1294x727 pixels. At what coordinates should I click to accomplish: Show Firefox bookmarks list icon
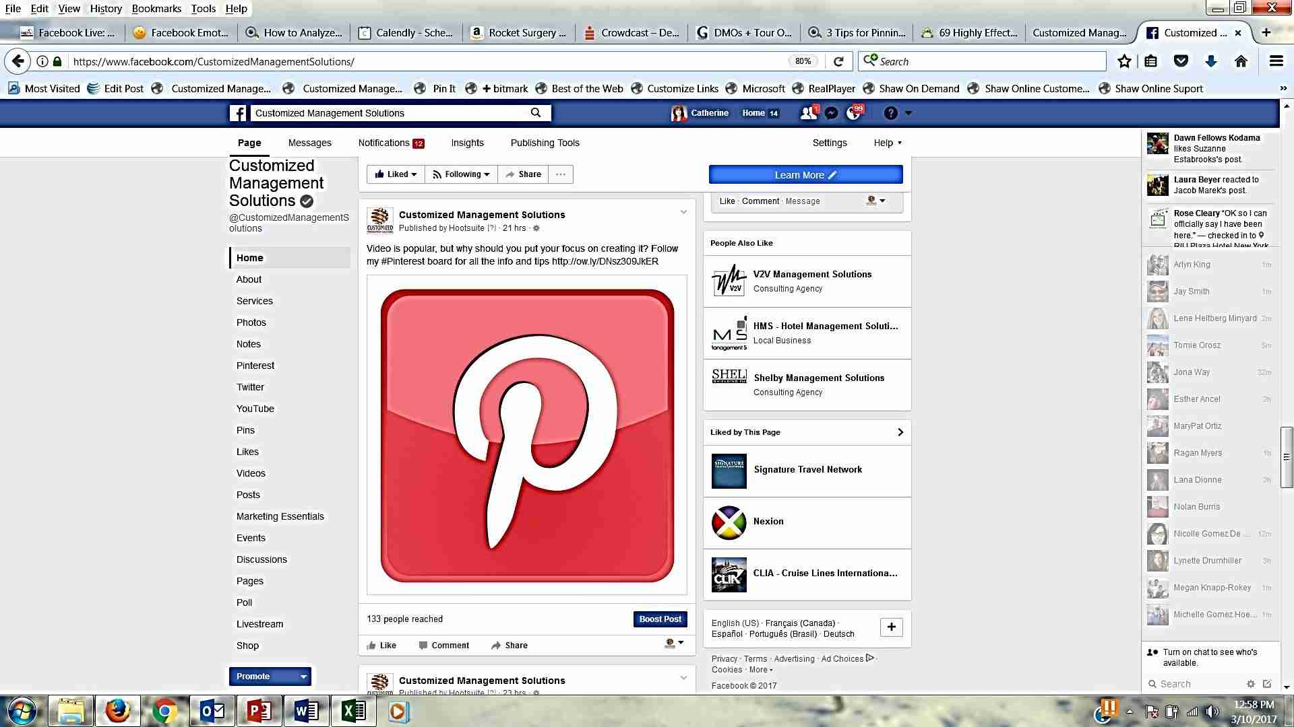coord(1151,61)
